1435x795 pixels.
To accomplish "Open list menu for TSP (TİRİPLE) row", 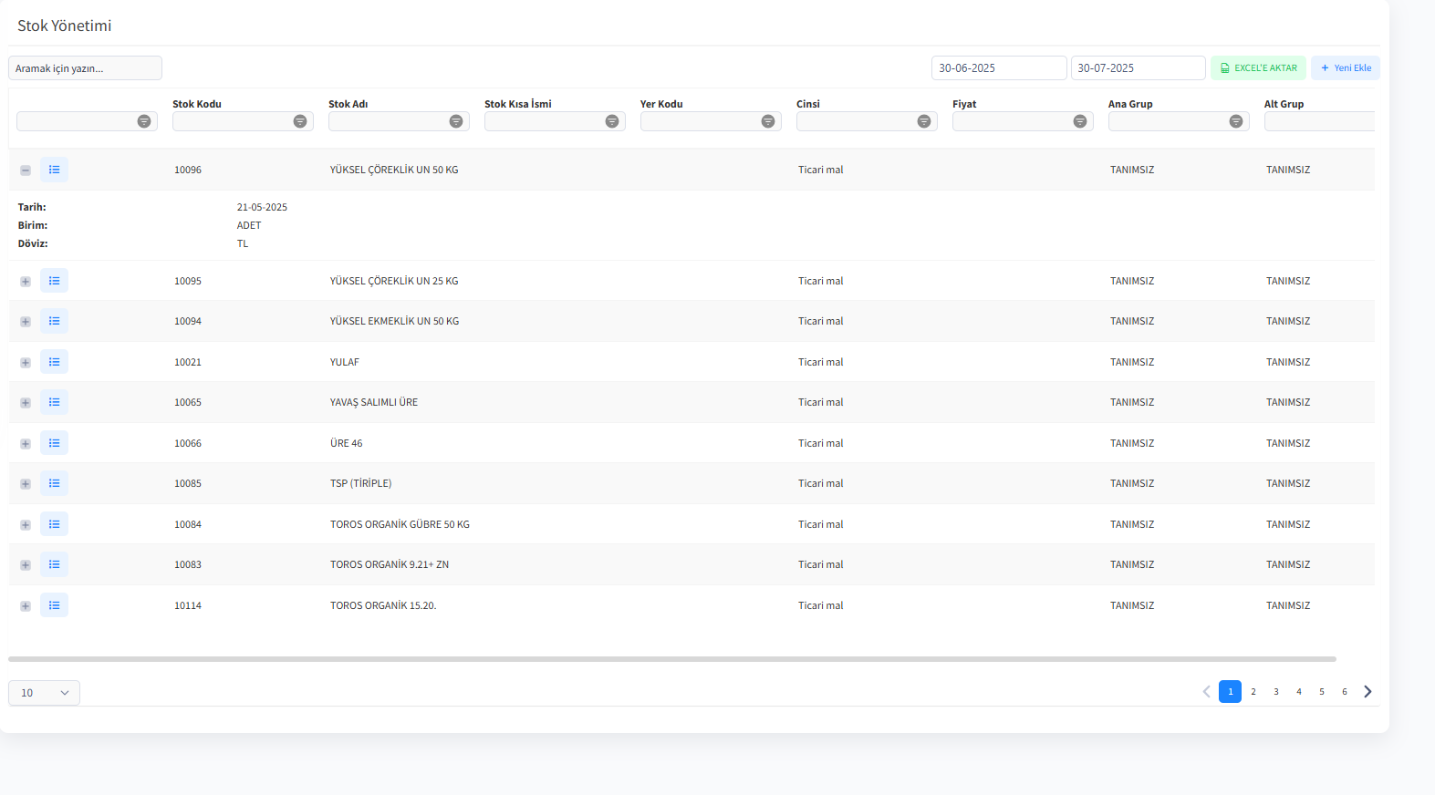I will click(54, 483).
